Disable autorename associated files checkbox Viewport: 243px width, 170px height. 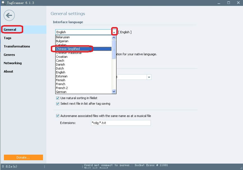point(58,116)
